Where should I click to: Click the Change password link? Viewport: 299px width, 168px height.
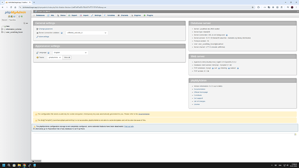coord(45,29)
